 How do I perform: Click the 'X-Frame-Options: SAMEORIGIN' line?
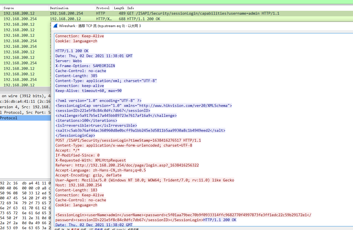click(85, 66)
